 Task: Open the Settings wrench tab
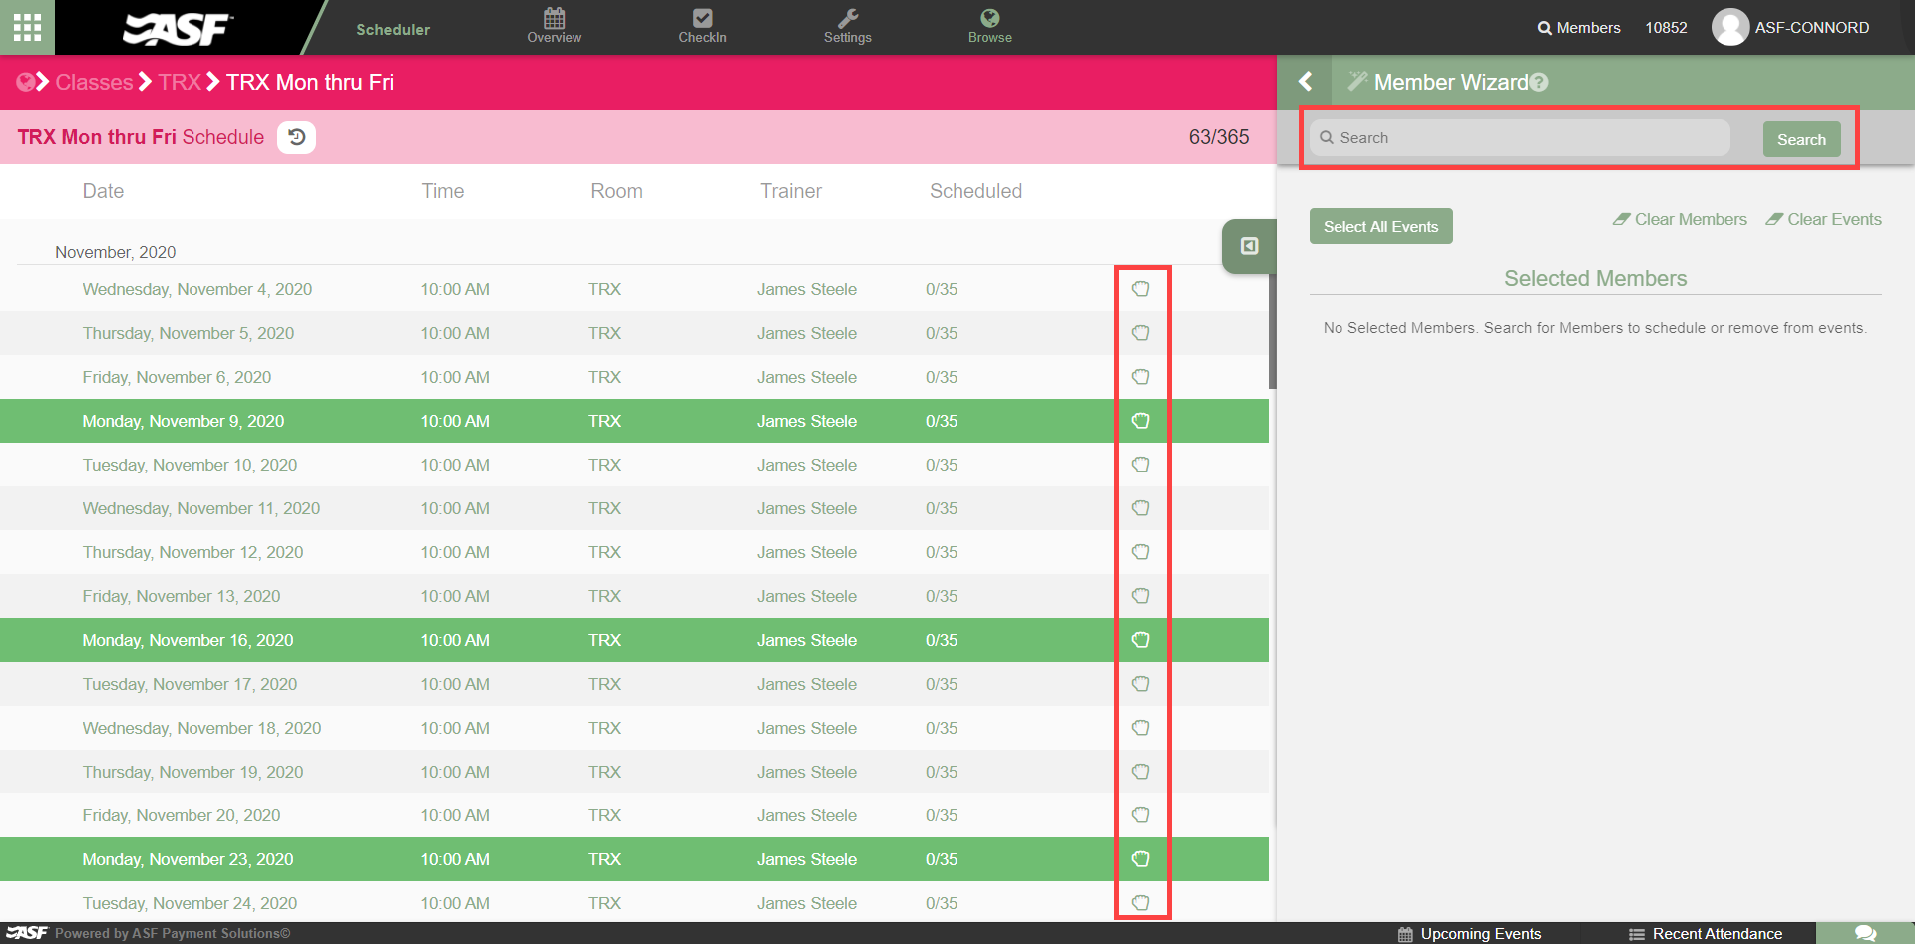click(x=847, y=27)
